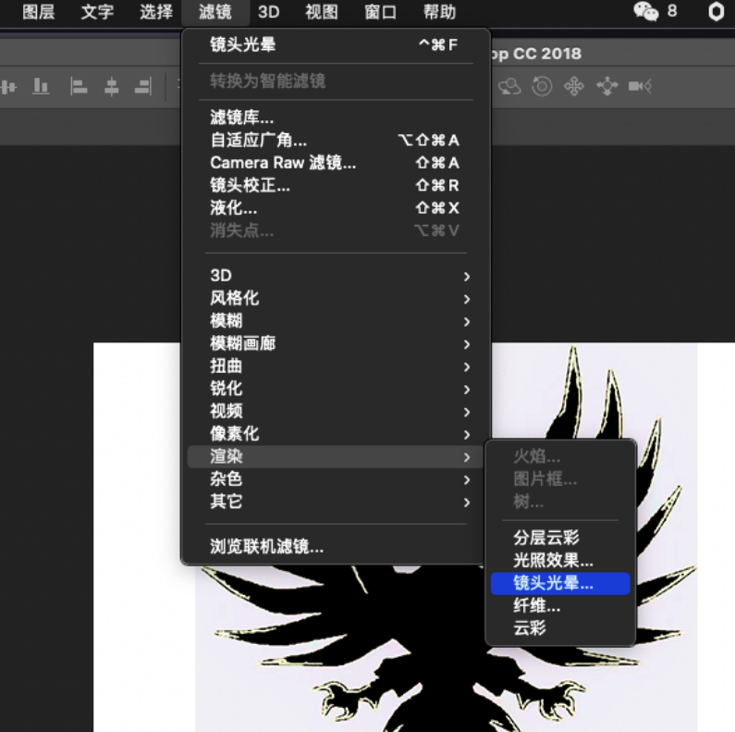Select 3D orbit rotate icon

pyautogui.click(x=509, y=86)
